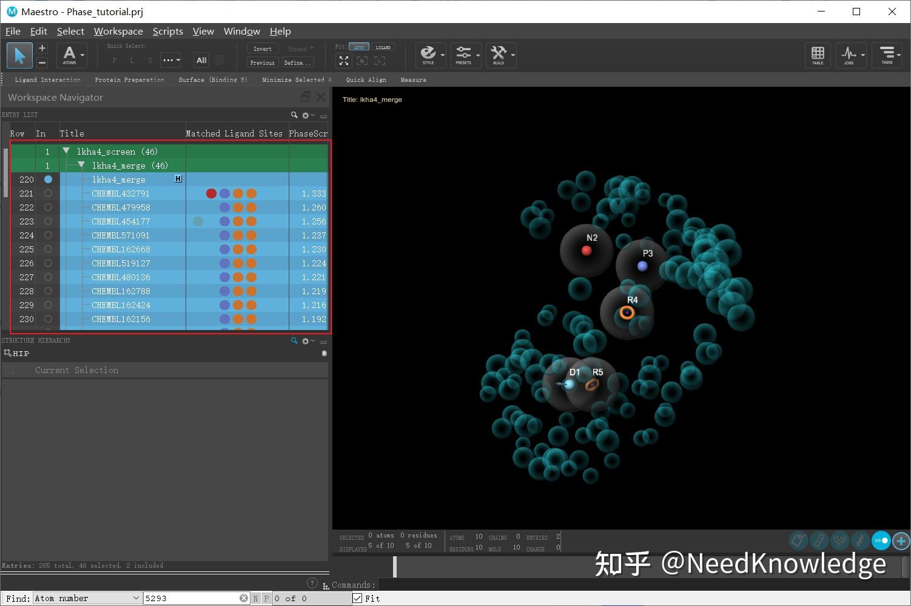Screen dimensions: 911x606
Task: Open the Style dropdown arrow
Action: (442, 55)
